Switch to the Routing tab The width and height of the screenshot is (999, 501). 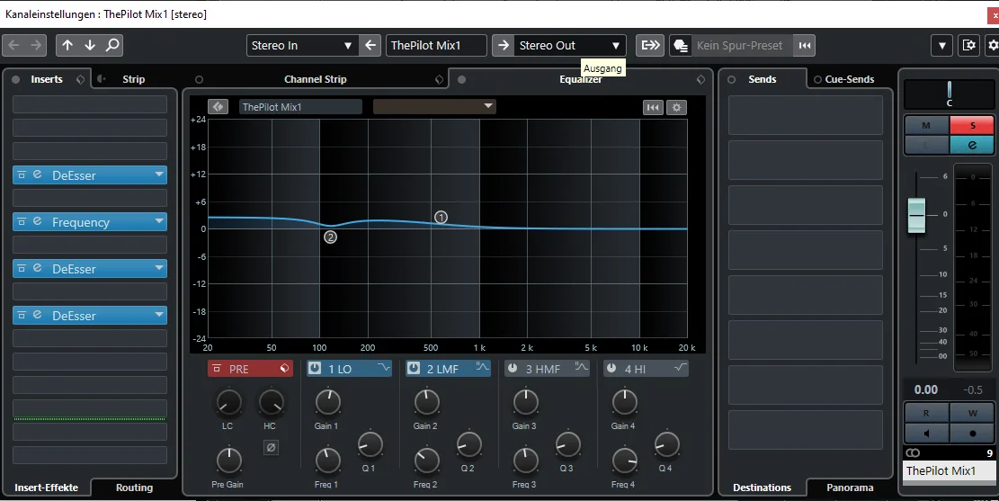coord(134,487)
